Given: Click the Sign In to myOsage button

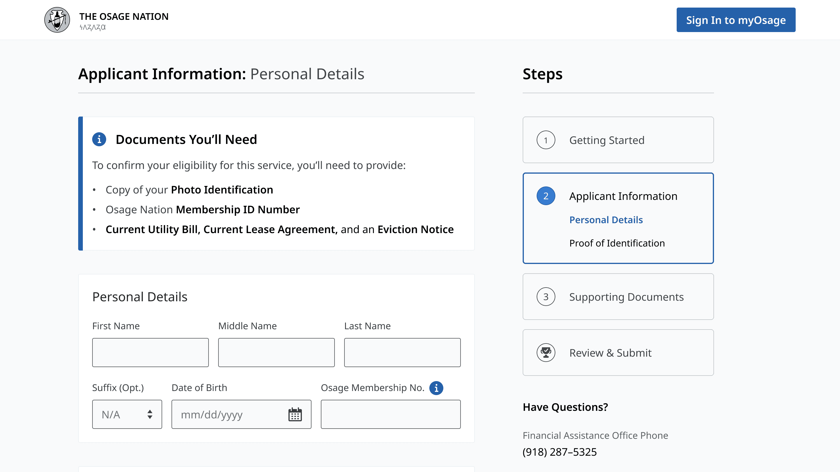Looking at the screenshot, I should (x=736, y=20).
